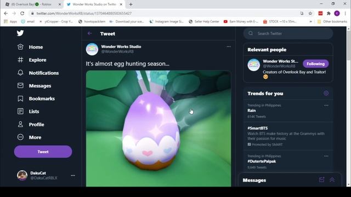Click the install/download icon in address bar
351x197 pixels.
point(302,13)
